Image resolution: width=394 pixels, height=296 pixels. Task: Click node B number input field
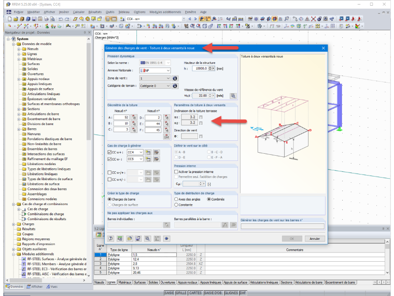coord(121,124)
